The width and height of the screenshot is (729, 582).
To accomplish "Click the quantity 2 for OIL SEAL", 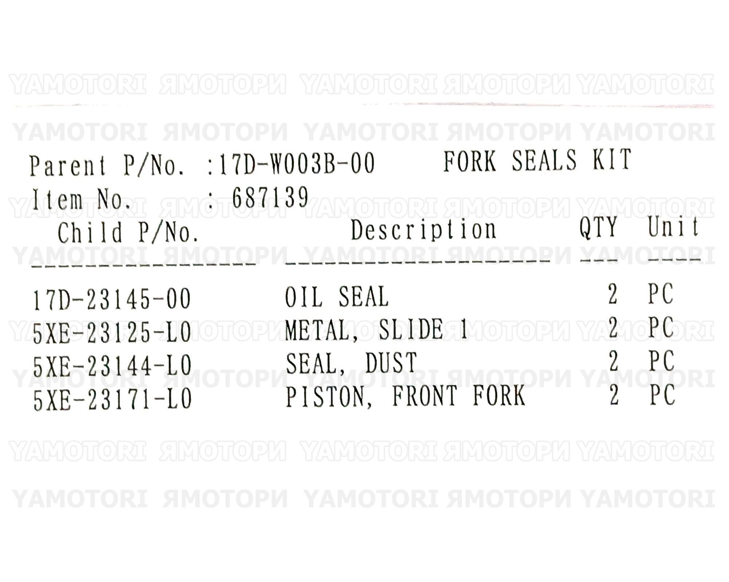I will tap(613, 294).
